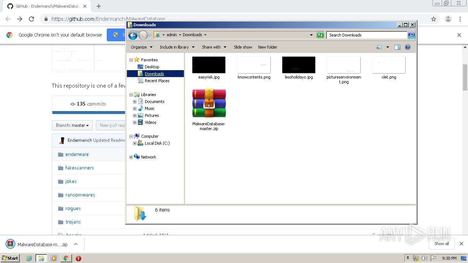This screenshot has width=468, height=263.
Task: Click admin in the Explorer address breadcrumb
Action: click(x=171, y=35)
